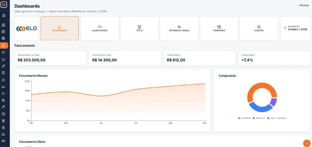
Task: Click the Crescimento label
Action: click(248, 55)
